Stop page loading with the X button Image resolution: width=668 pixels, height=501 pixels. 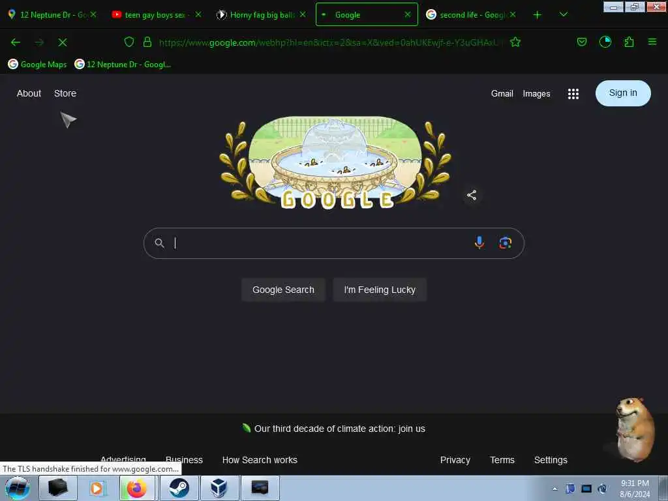point(63,42)
